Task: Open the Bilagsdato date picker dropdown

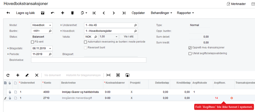Action: coord(50,48)
